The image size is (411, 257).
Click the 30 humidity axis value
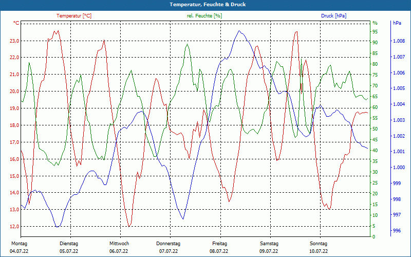point(375,172)
